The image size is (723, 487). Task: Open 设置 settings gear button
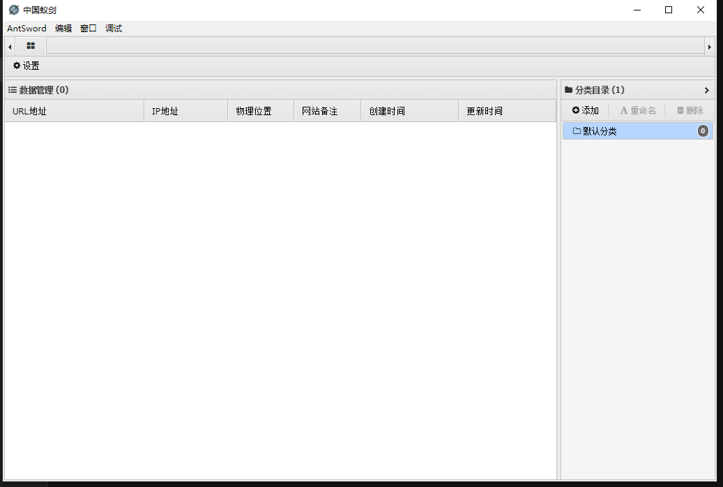pos(26,66)
